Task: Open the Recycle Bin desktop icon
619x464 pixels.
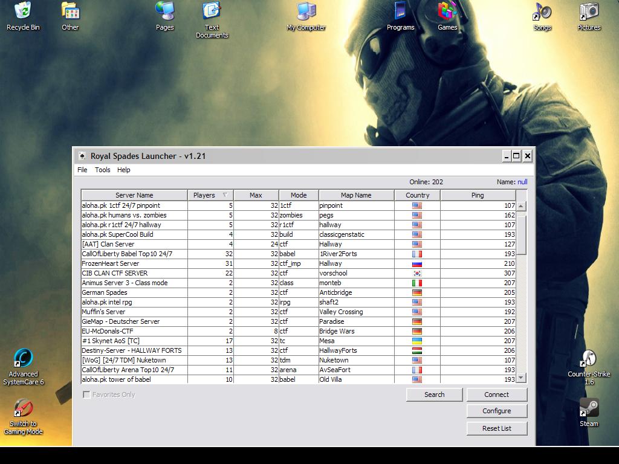Action: coord(23,11)
